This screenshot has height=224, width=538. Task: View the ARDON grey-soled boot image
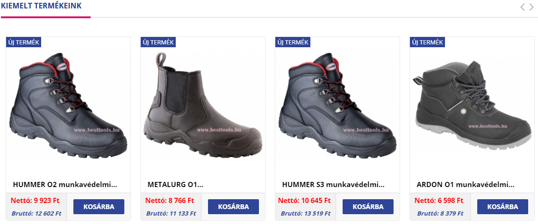pyautogui.click(x=472, y=105)
